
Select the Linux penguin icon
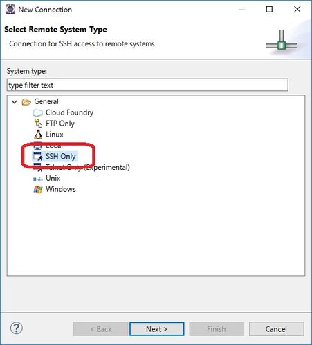tap(38, 135)
